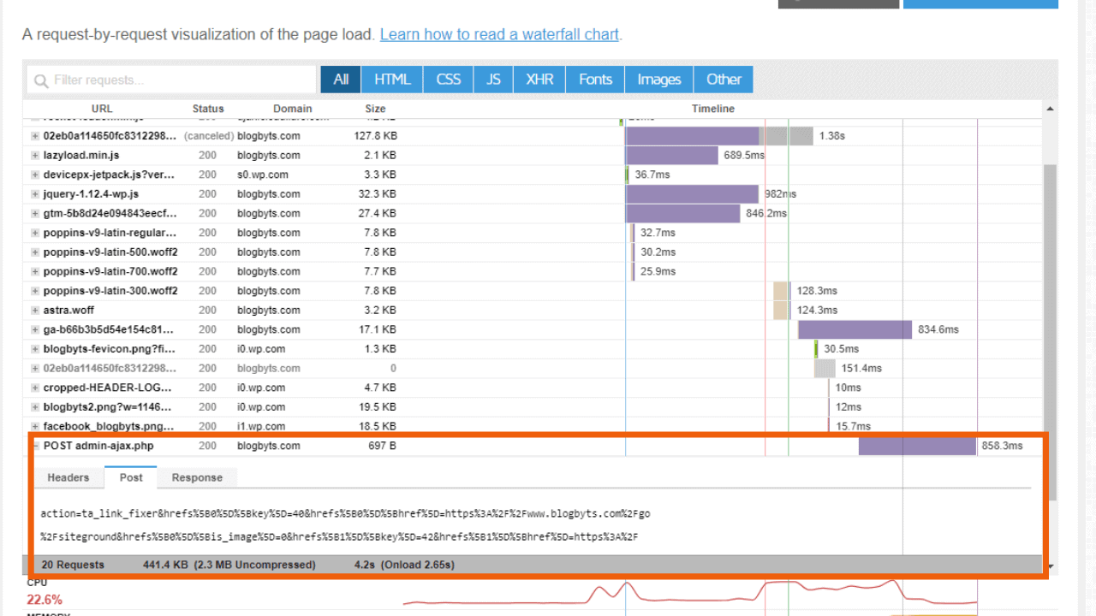
Task: Collapse the POST admin-ajax.php request row
Action: click(35, 446)
